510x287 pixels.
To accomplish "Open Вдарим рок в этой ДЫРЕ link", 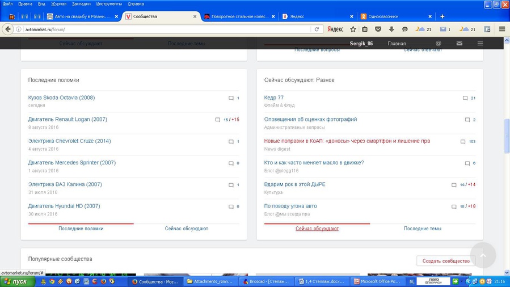I will (294, 184).
